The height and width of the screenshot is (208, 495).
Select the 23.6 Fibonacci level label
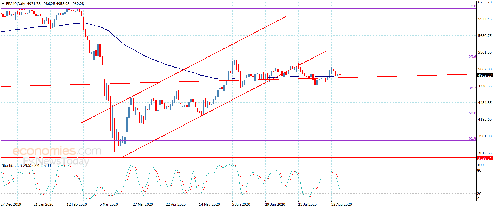coord(472,57)
